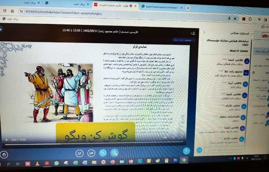The height and width of the screenshot is (172, 269).
Task: Collapse the public chat panel header گفت‌وگوی همگانی
Action: 241,33
